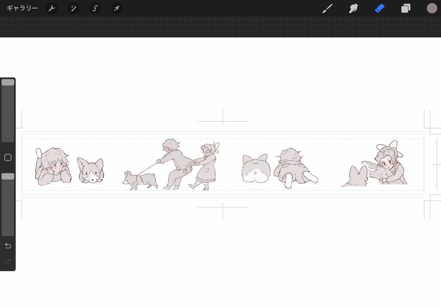This screenshot has height=306, width=441.
Task: Click the brush opacity slider handle
Action: (8, 176)
